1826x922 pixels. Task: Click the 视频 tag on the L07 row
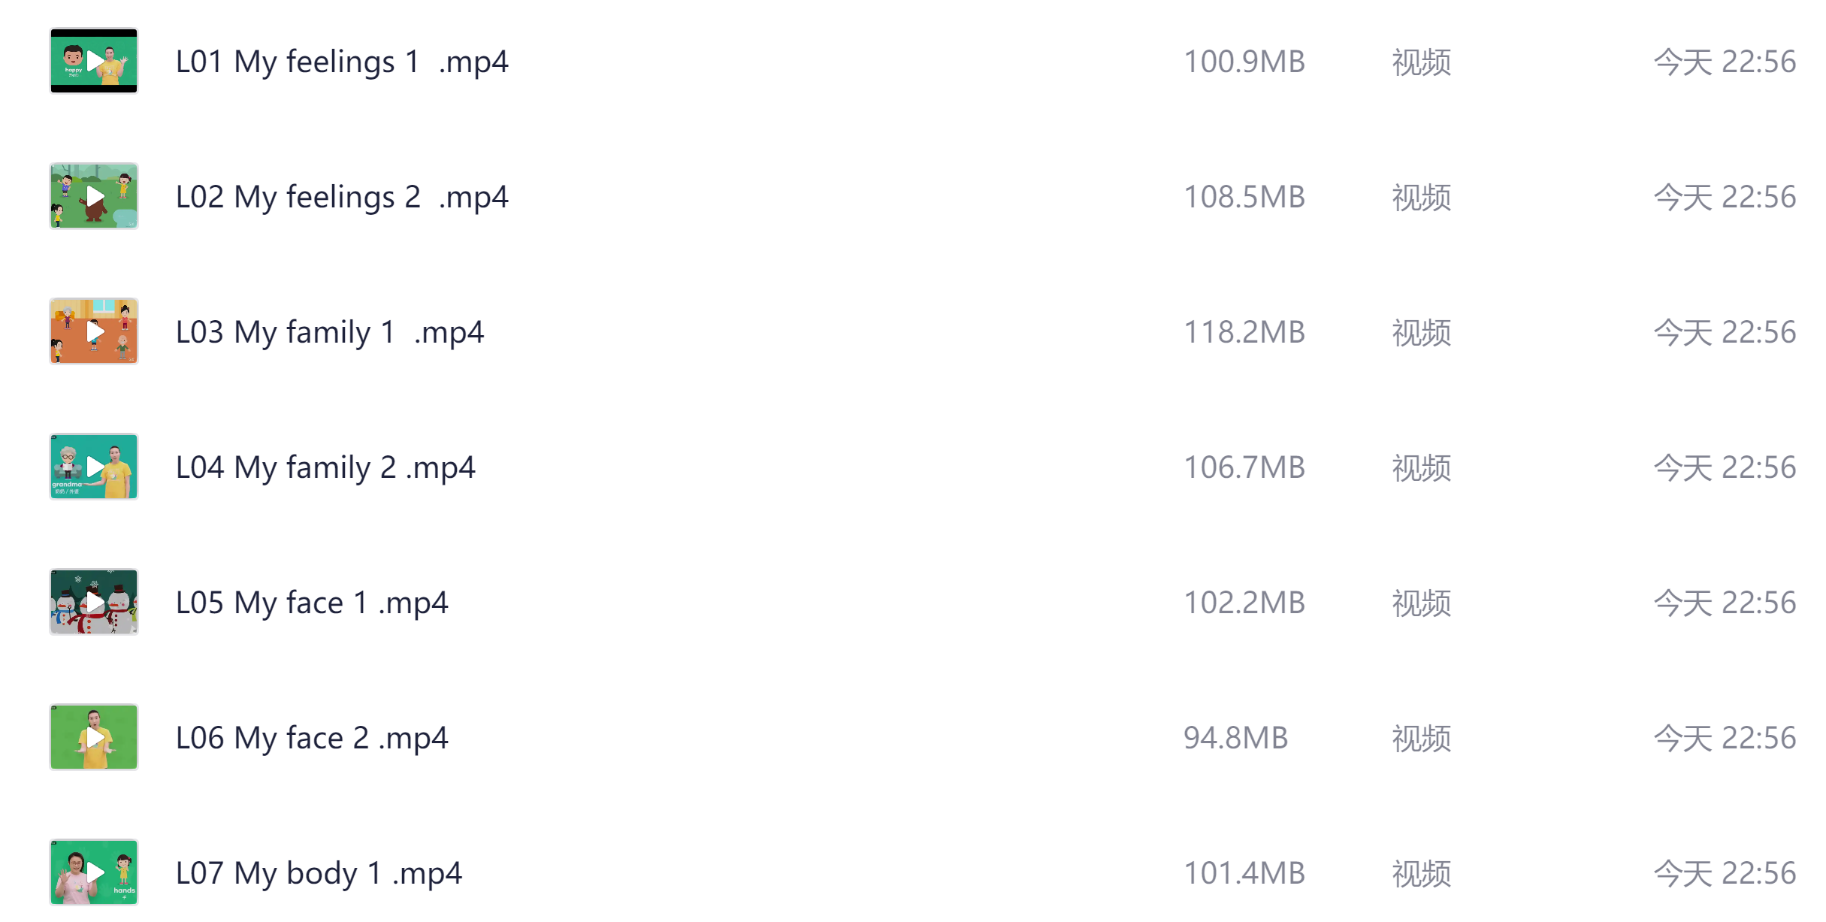click(1421, 874)
